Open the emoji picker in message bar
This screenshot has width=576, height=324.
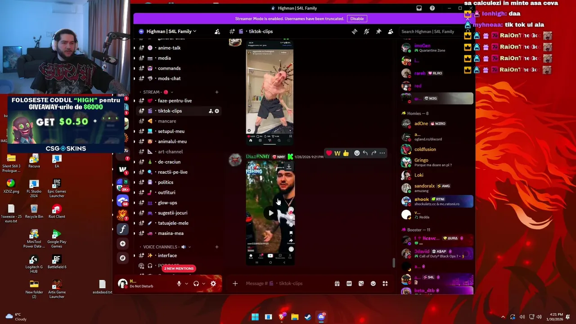pos(373,283)
